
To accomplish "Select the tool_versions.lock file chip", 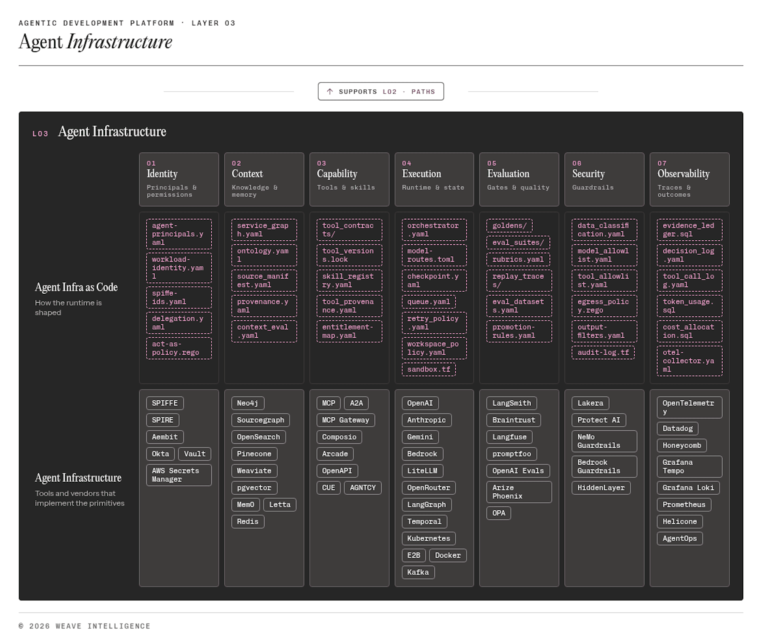I will point(349,255).
